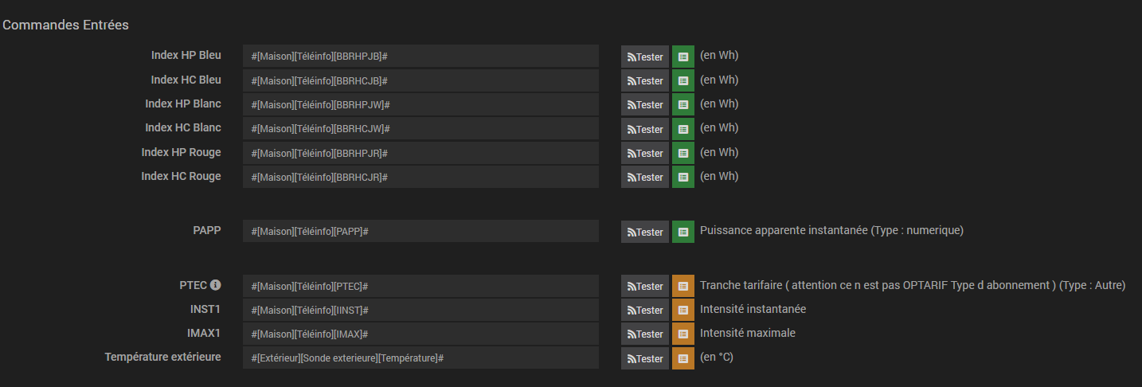Click orange list icon for Température extérieure

click(x=683, y=358)
